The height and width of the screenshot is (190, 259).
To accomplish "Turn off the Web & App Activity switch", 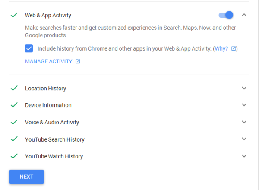I will pyautogui.click(x=226, y=15).
